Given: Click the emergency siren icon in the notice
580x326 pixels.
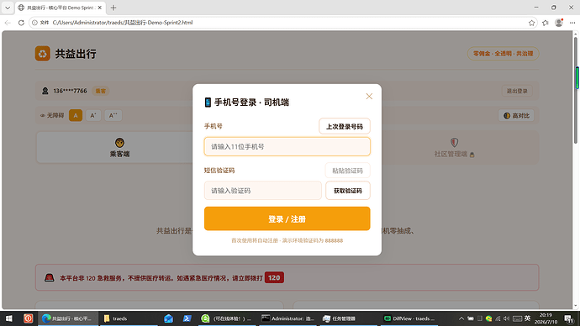Looking at the screenshot, I should click(x=50, y=277).
